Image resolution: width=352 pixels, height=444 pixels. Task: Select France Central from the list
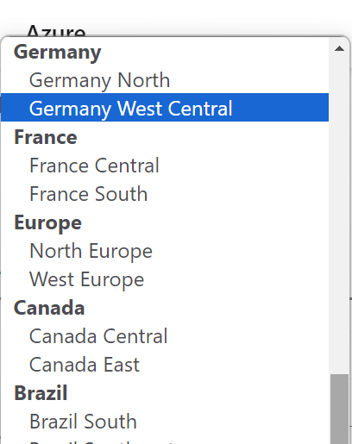pos(165,165)
